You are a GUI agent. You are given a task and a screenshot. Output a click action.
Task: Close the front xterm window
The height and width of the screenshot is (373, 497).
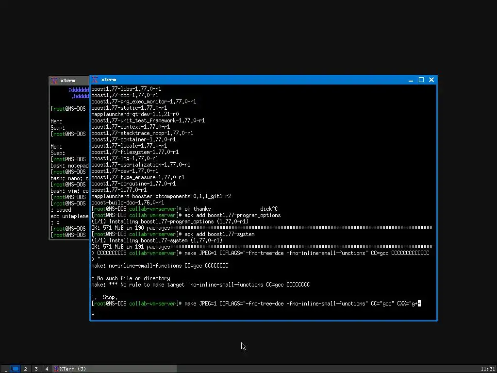point(431,80)
